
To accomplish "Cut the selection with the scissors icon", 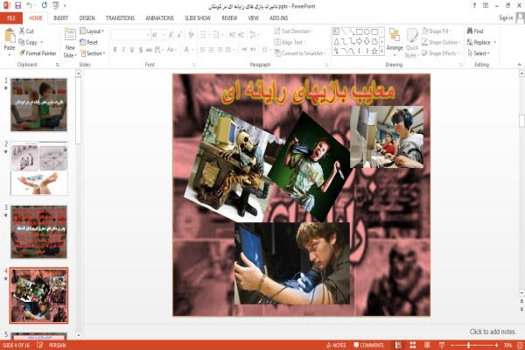I will coord(22,31).
